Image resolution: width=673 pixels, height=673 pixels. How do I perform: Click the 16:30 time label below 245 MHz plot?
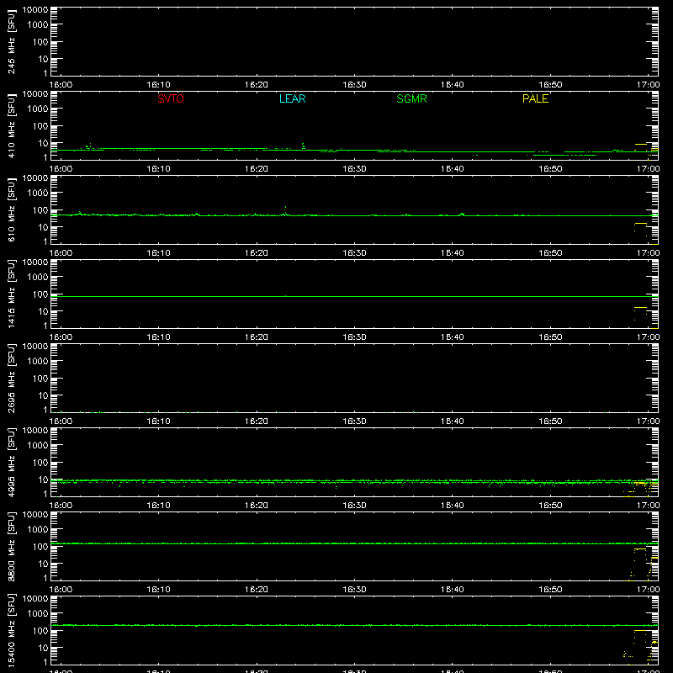tap(354, 85)
